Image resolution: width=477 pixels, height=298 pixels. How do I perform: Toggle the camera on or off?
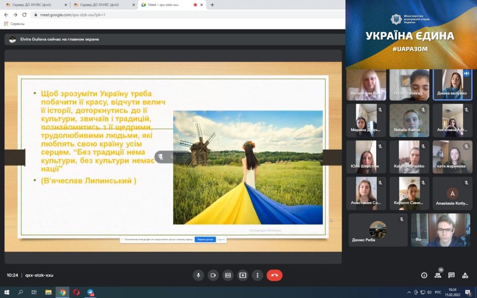213,275
